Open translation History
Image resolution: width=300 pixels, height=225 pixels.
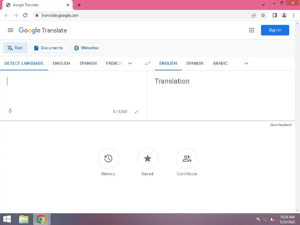[x=108, y=158]
